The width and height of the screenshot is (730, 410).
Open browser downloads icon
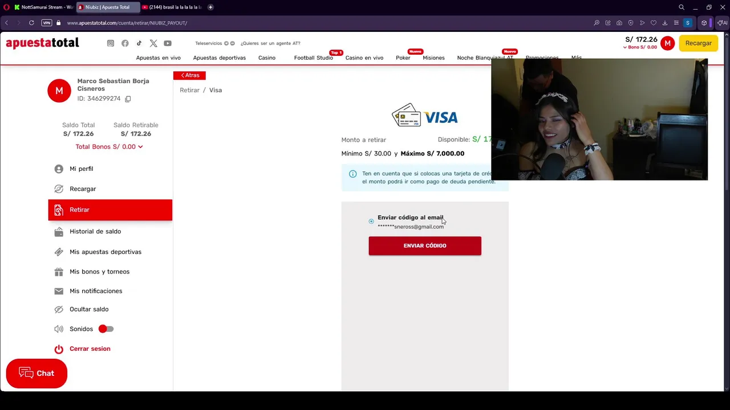pos(665,23)
